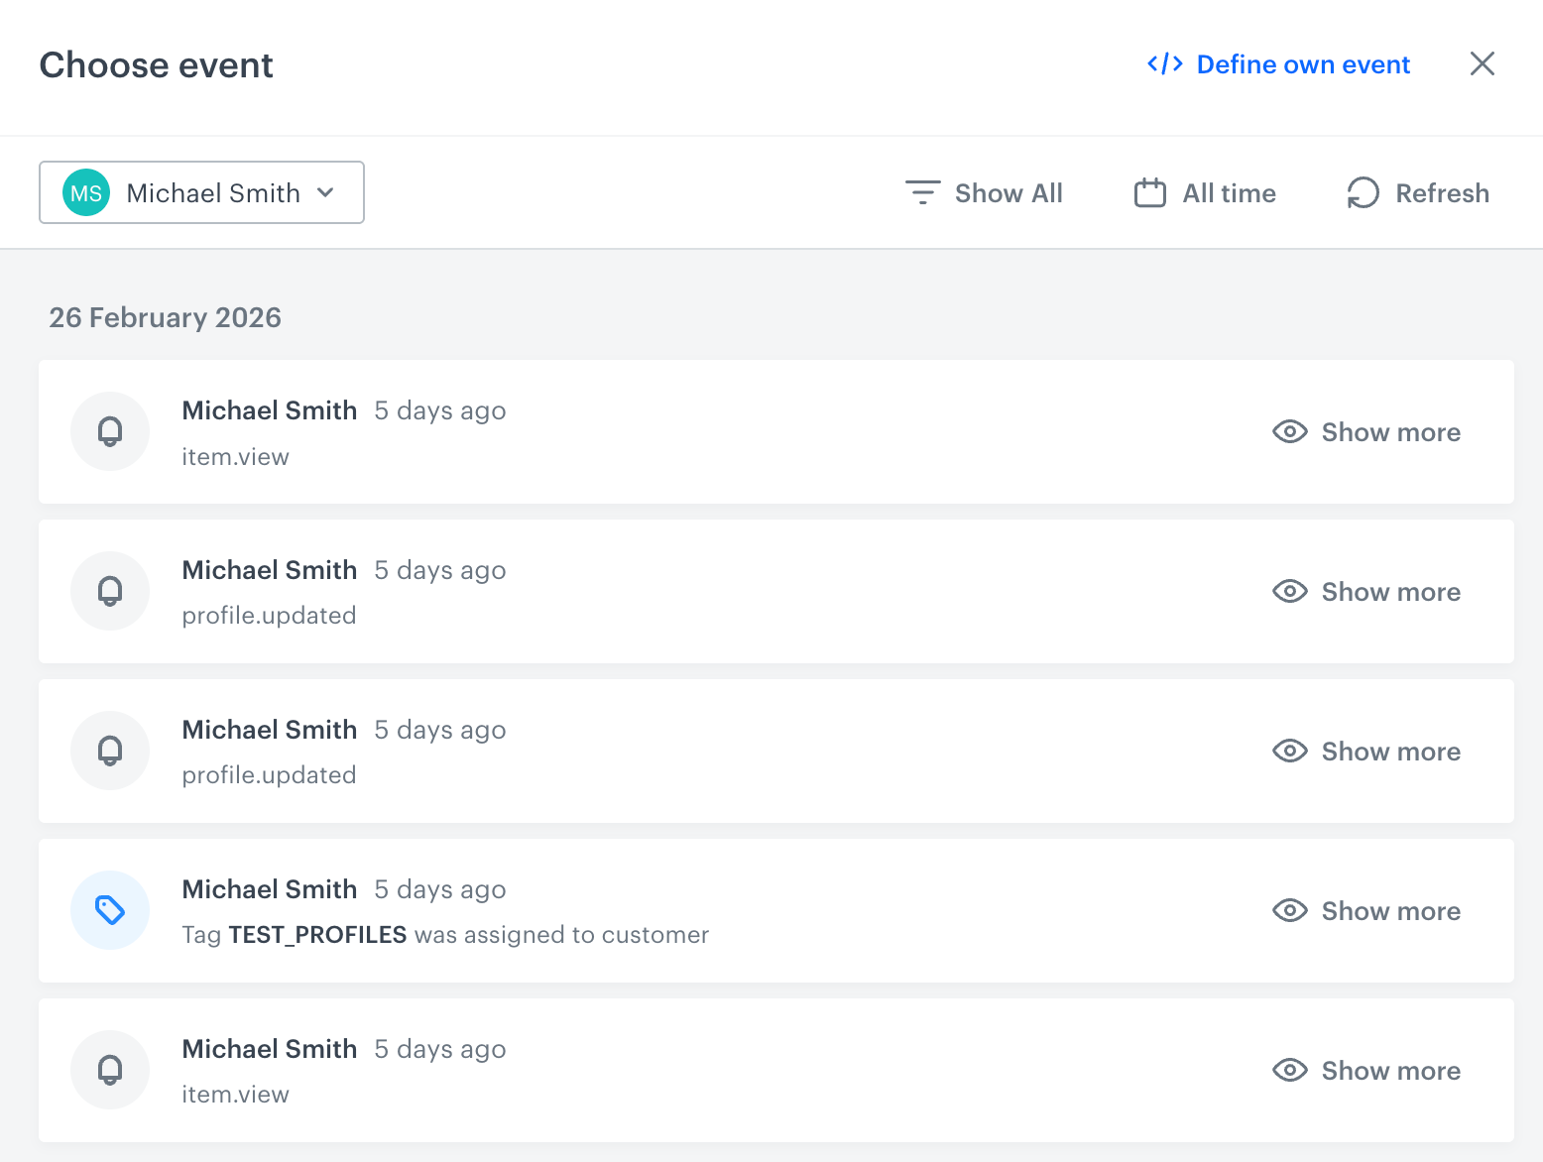Image resolution: width=1543 pixels, height=1162 pixels.
Task: Select the Choose event panel title
Action: pyautogui.click(x=156, y=63)
